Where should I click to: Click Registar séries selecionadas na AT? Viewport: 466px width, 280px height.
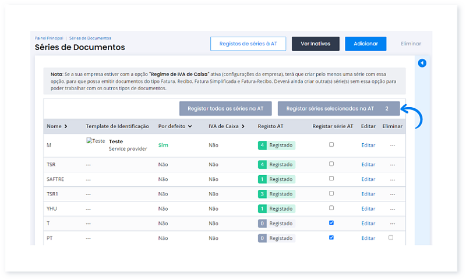pyautogui.click(x=338, y=109)
